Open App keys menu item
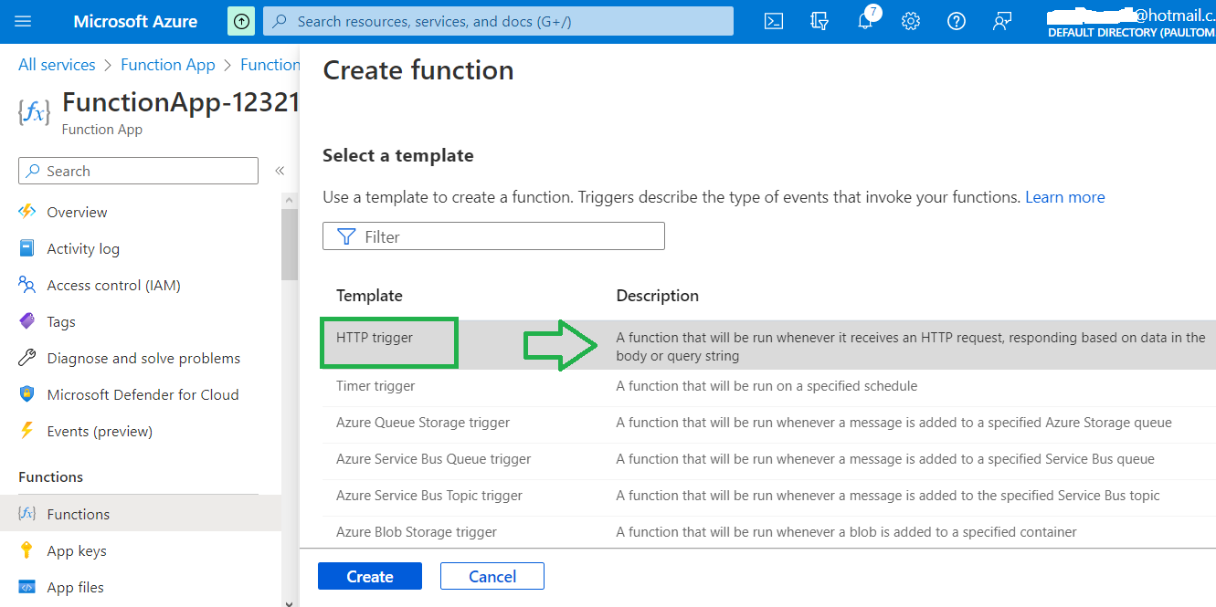Screen dimensions: 1216x607 (x=77, y=550)
